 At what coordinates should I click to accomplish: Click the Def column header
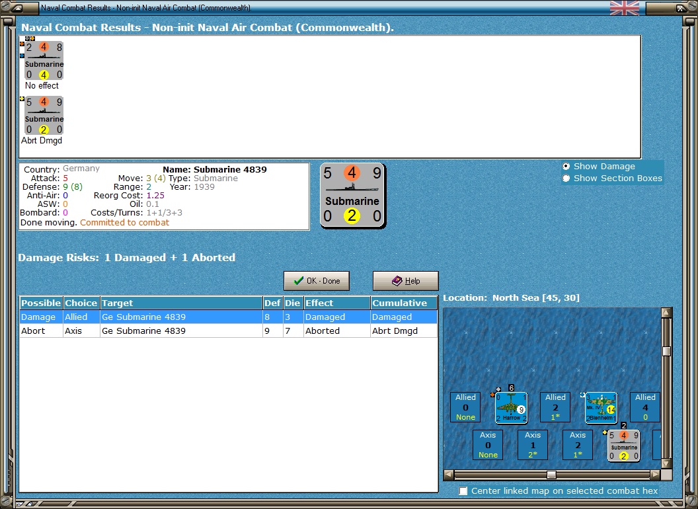click(272, 303)
